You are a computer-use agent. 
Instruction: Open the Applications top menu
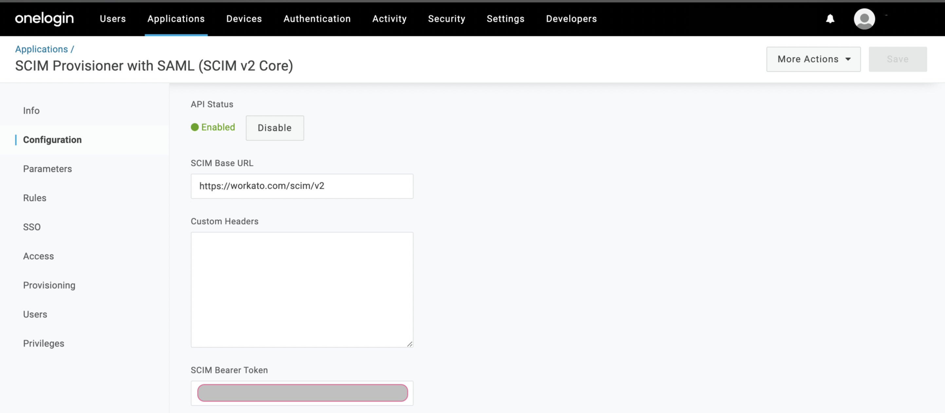(176, 19)
